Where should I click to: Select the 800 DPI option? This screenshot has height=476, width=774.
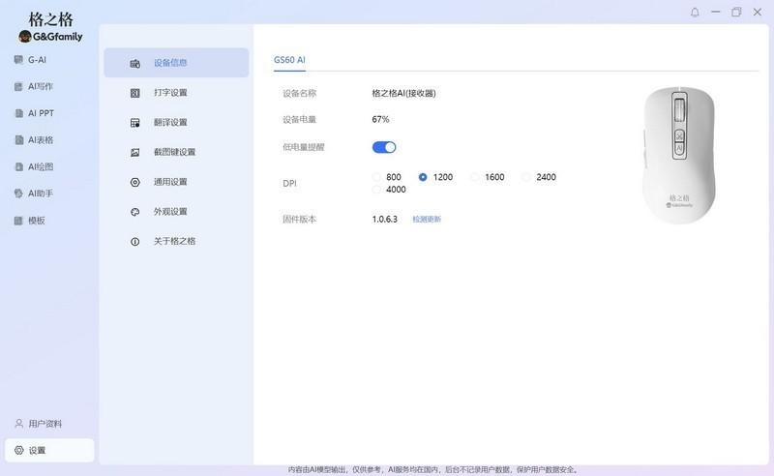tap(376, 177)
